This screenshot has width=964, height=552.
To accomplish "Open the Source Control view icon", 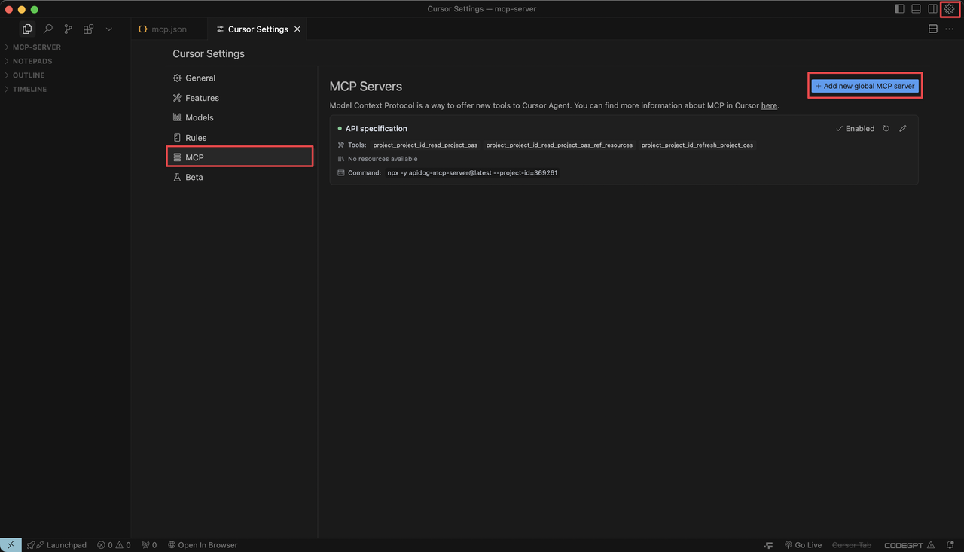I will 69,29.
